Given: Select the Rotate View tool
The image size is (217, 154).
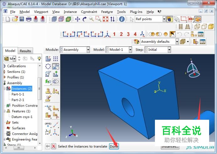Looking at the screenshot, I should point(85,19).
